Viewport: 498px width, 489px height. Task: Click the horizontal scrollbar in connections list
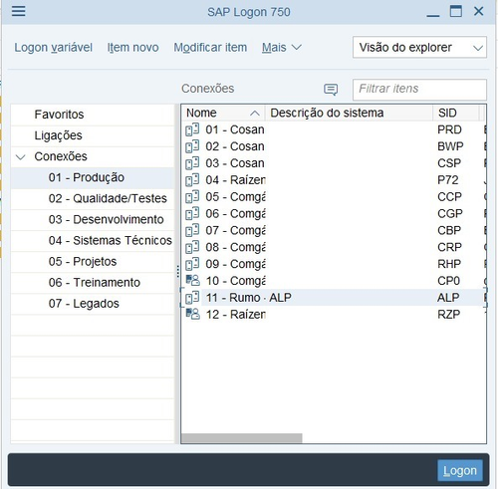click(x=242, y=438)
